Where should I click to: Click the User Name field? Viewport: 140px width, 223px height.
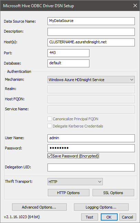pyautogui.click(x=91, y=138)
